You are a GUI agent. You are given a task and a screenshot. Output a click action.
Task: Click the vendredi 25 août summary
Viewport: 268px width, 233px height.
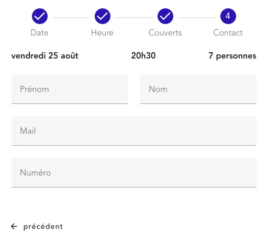45,56
